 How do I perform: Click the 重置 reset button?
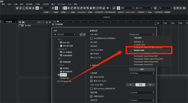[x=142, y=69]
